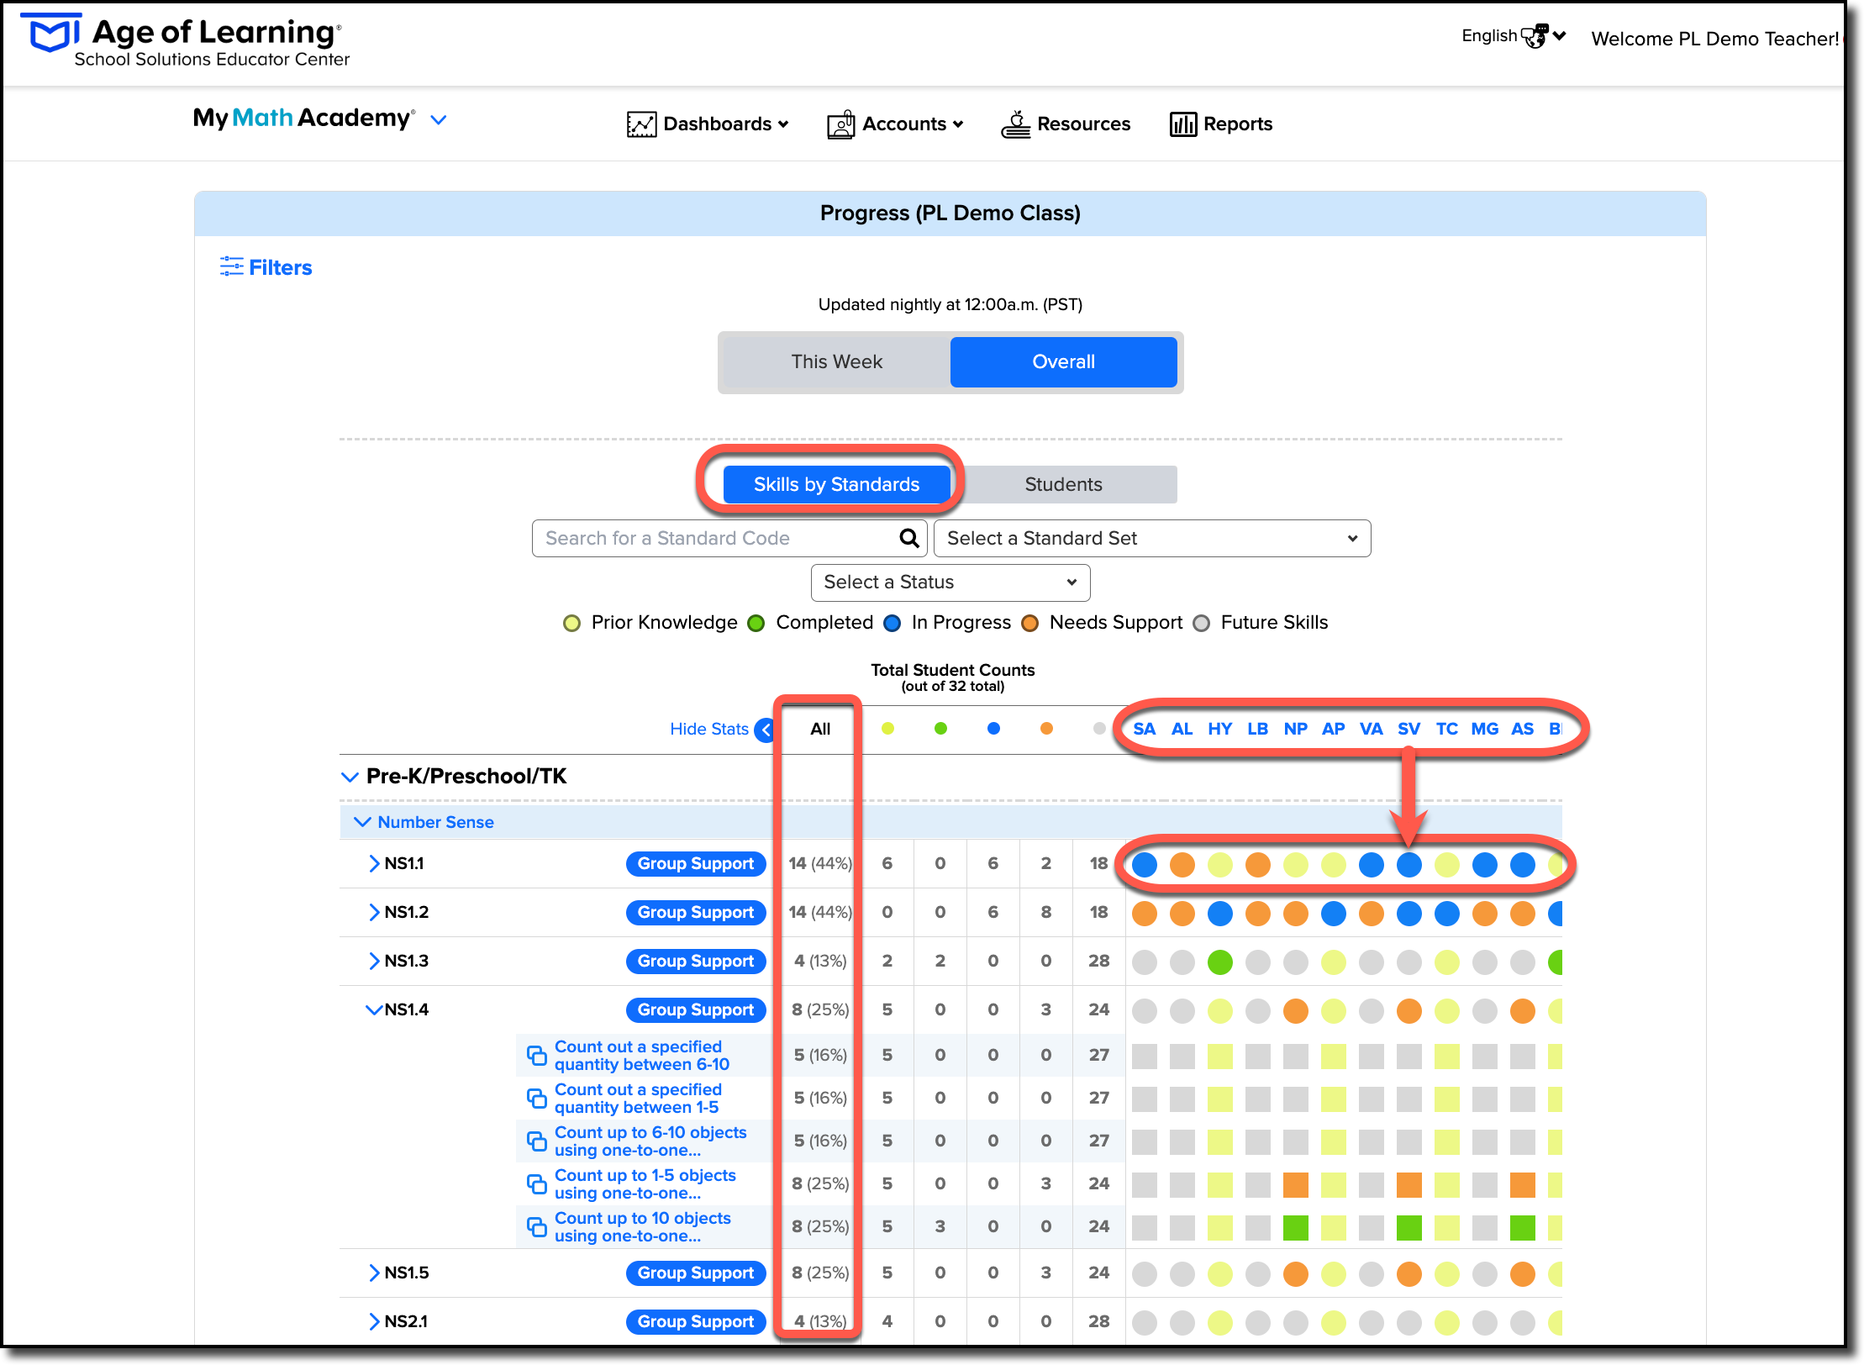The image size is (1864, 1365).
Task: Click the Dashboards chart icon
Action: tap(641, 124)
